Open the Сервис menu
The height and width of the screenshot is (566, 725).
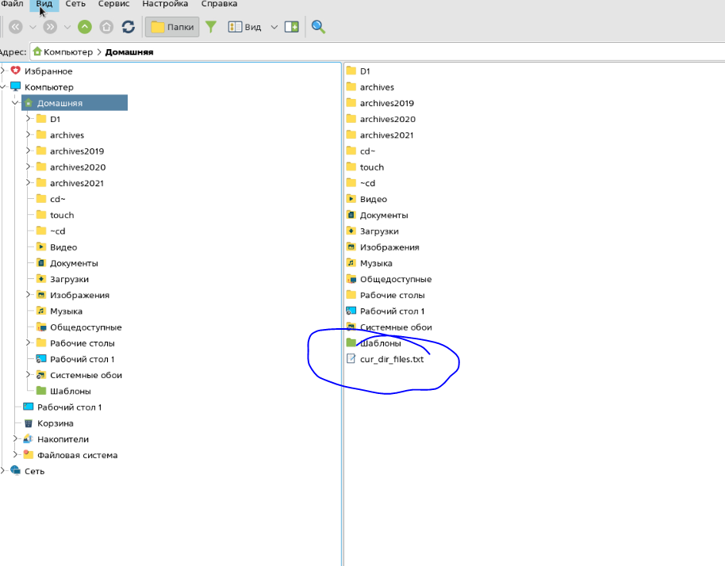pos(113,4)
